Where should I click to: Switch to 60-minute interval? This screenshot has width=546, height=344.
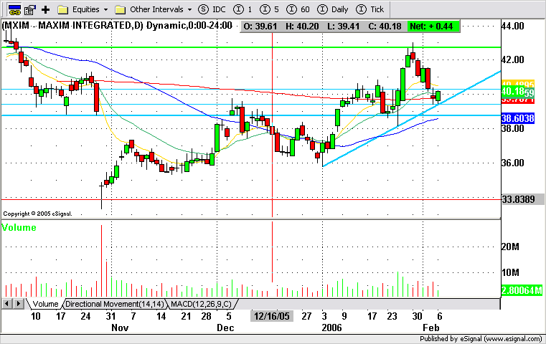tap(298, 9)
